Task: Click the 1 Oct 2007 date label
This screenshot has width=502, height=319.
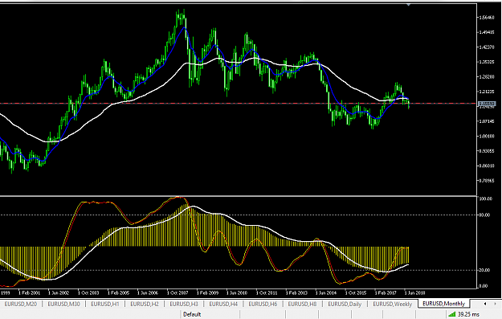Action: 178,292
